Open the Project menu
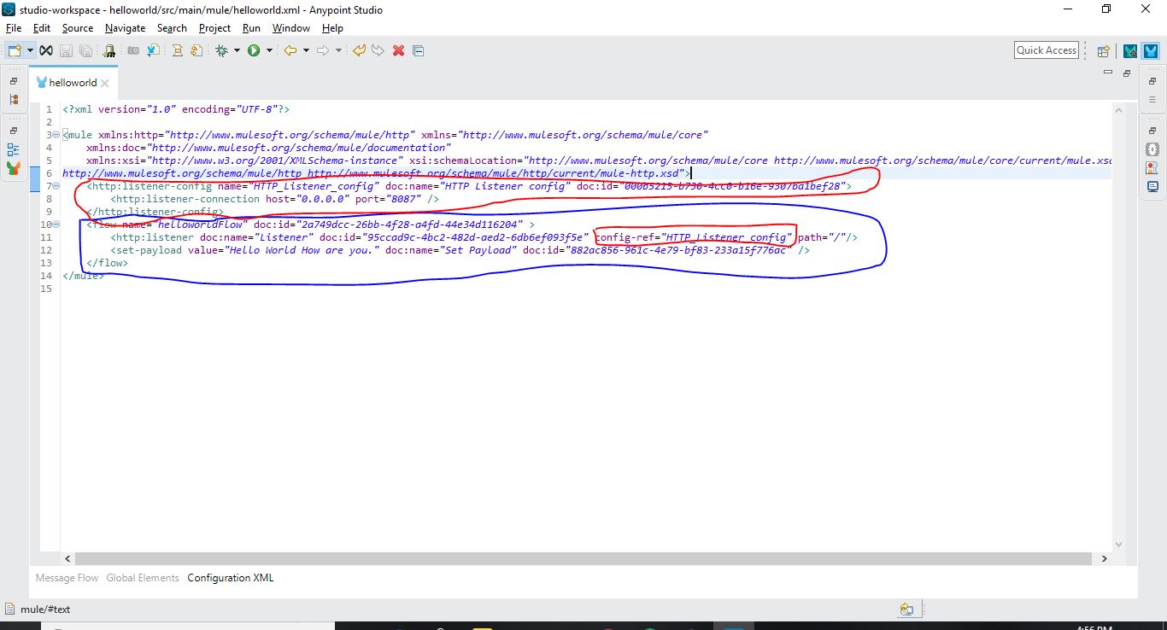Image resolution: width=1167 pixels, height=630 pixels. (x=214, y=28)
